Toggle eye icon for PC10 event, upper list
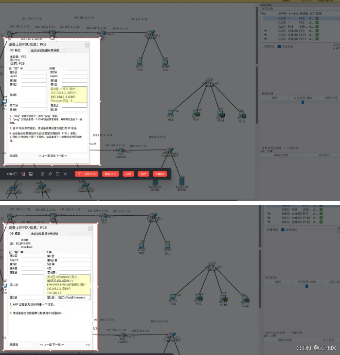This screenshot has height=355, width=340. [266, 35]
